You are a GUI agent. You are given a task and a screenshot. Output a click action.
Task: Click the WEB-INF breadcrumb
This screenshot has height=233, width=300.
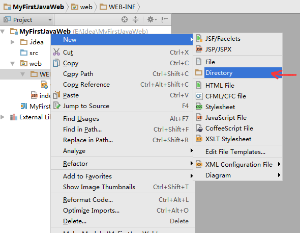tap(117, 7)
